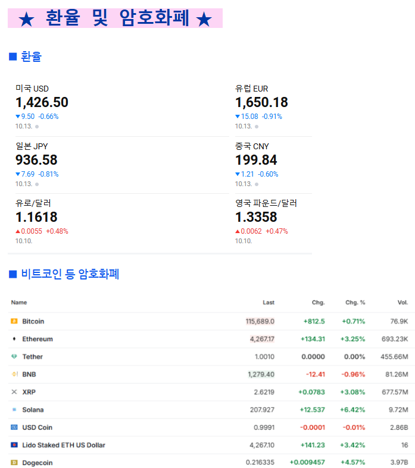The image size is (415, 468).
Task: Click the BNB coin icon
Action: point(14,375)
